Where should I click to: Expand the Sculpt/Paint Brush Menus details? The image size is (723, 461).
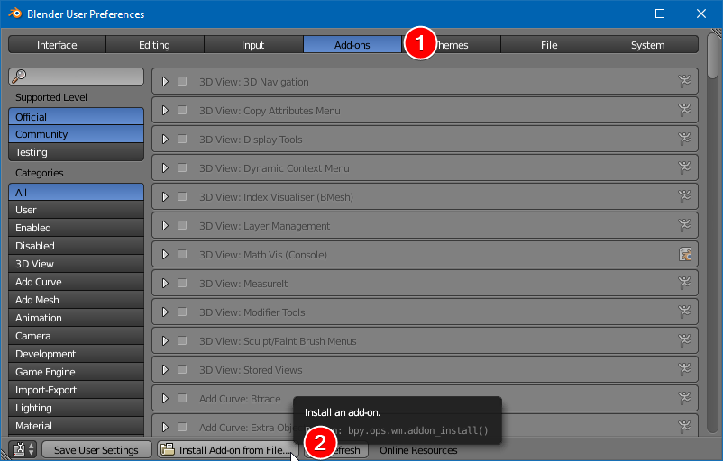pos(165,341)
